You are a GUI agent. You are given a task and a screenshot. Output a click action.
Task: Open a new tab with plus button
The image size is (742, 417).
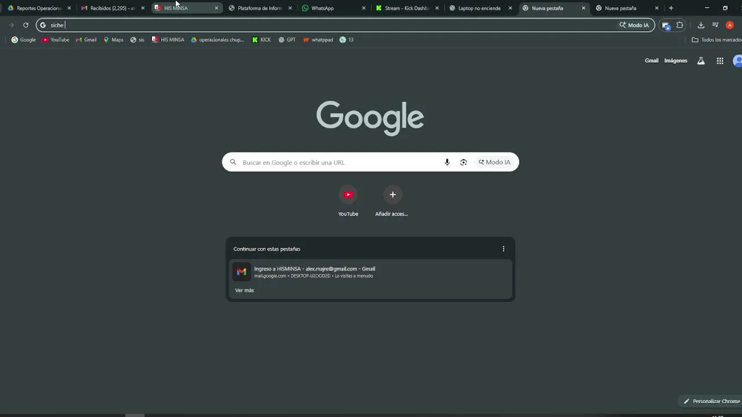pos(671,8)
